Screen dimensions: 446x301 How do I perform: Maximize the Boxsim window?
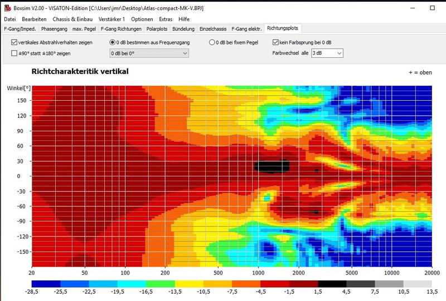(x=433, y=8)
